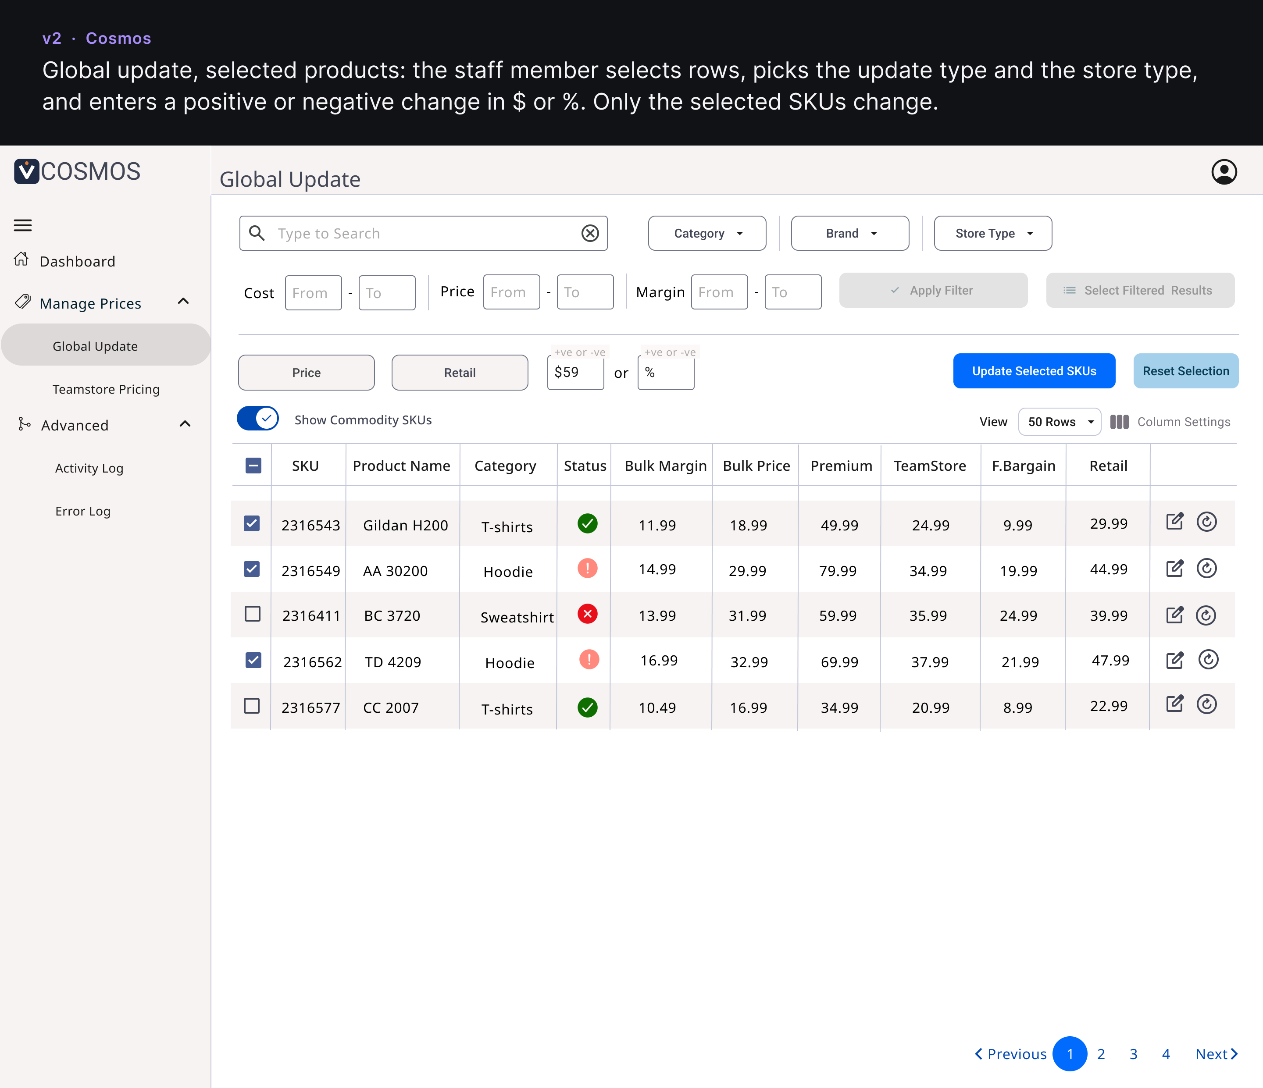Open the Retail store type selector

click(460, 372)
